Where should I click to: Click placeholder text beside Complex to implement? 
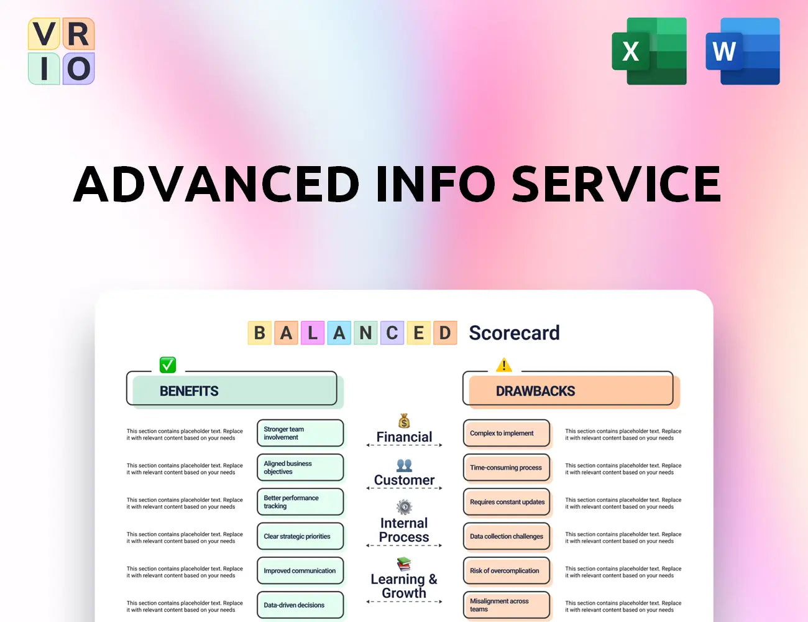623,434
